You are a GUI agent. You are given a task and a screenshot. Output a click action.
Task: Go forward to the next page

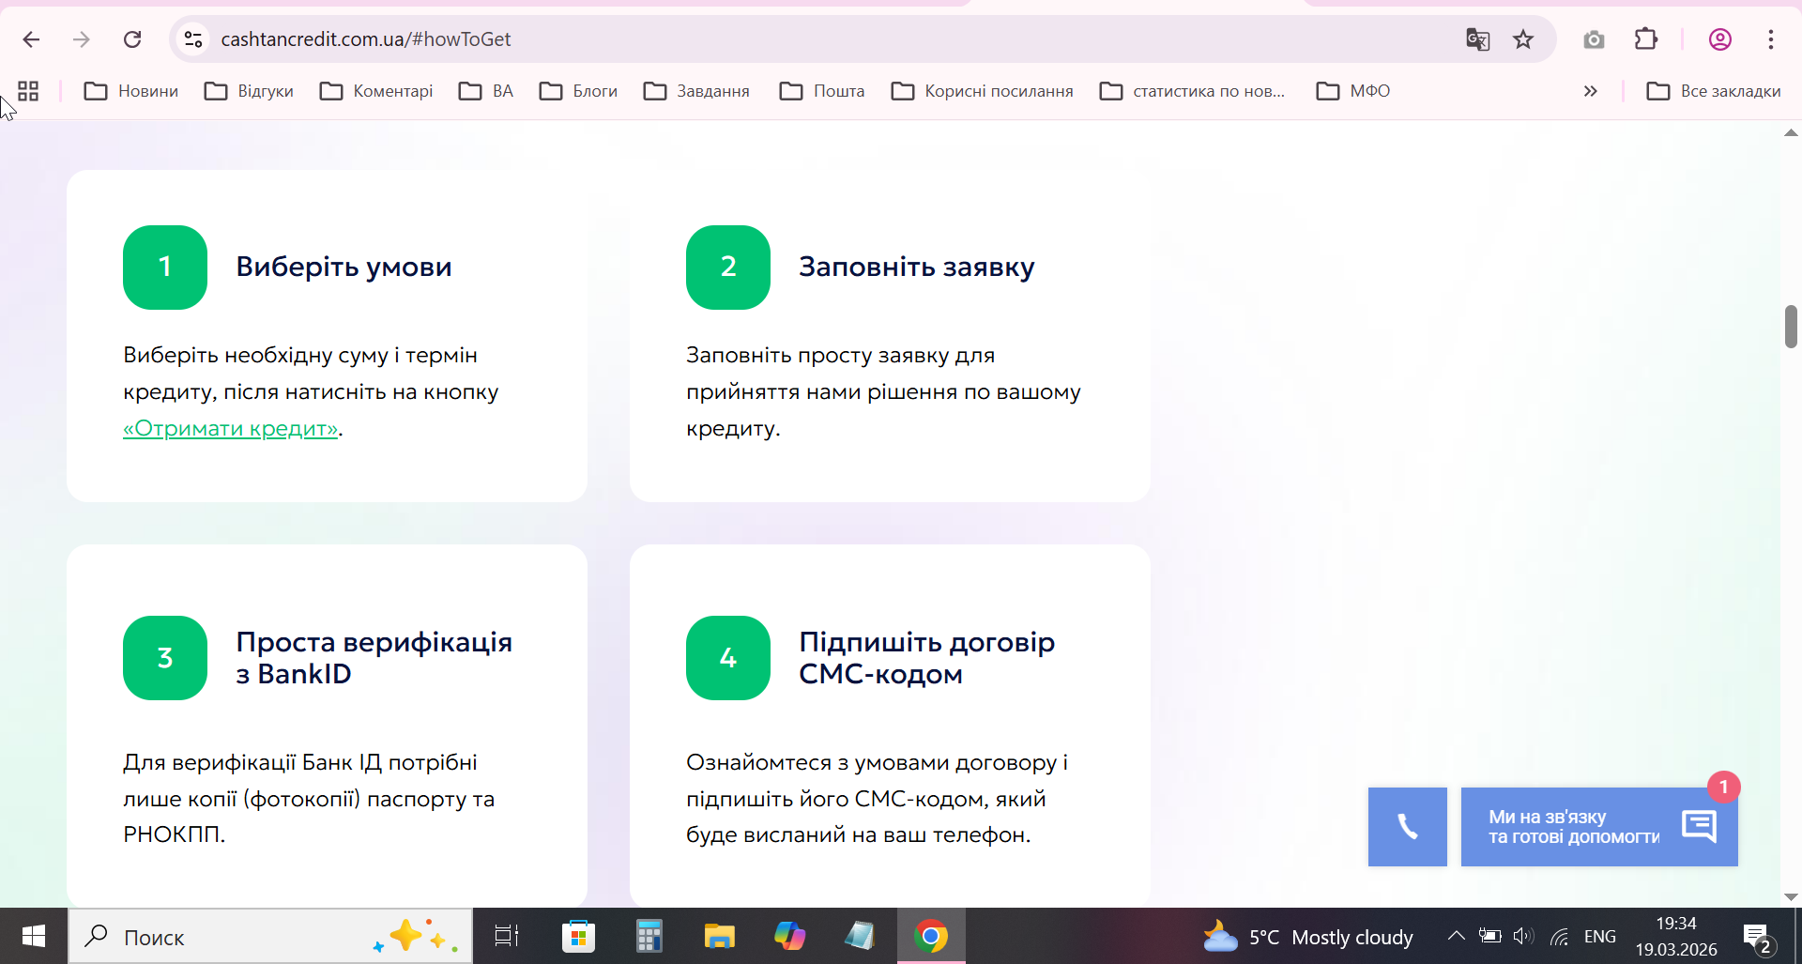click(x=82, y=39)
